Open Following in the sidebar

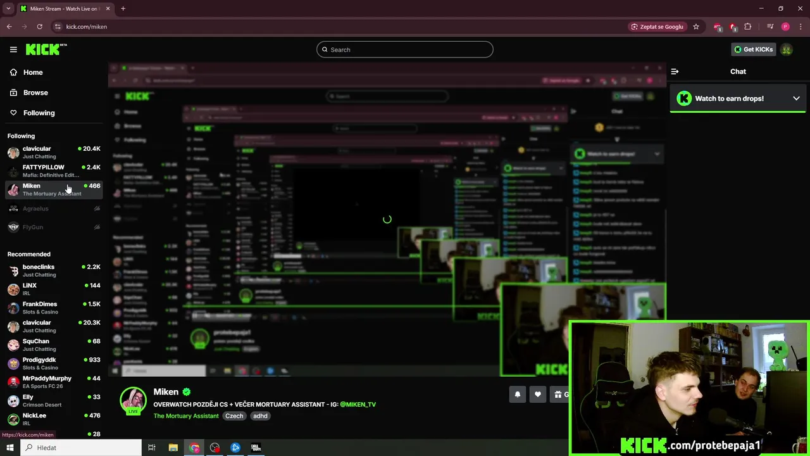(39, 113)
